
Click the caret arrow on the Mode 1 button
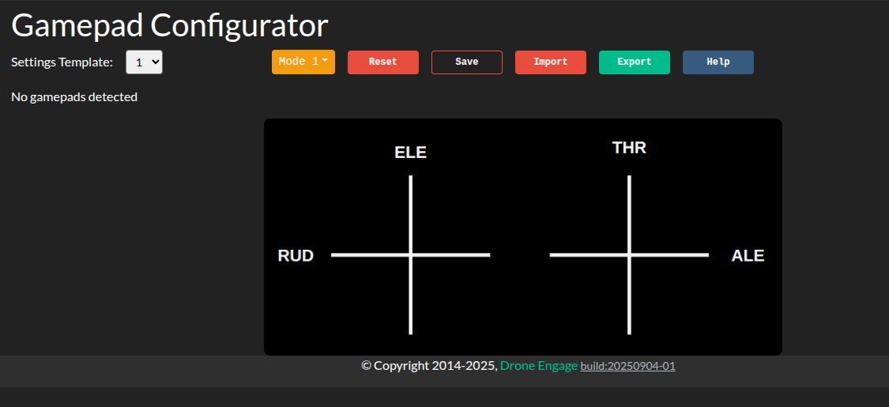click(325, 61)
